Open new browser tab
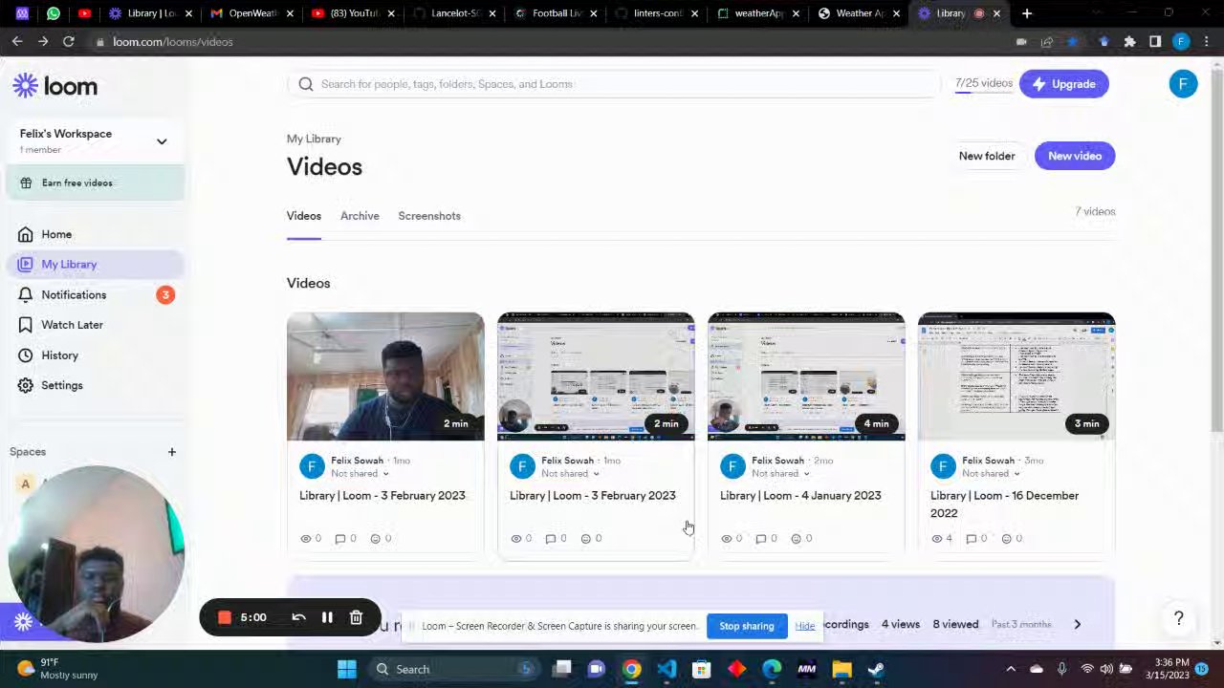This screenshot has height=688, width=1224. (1027, 13)
